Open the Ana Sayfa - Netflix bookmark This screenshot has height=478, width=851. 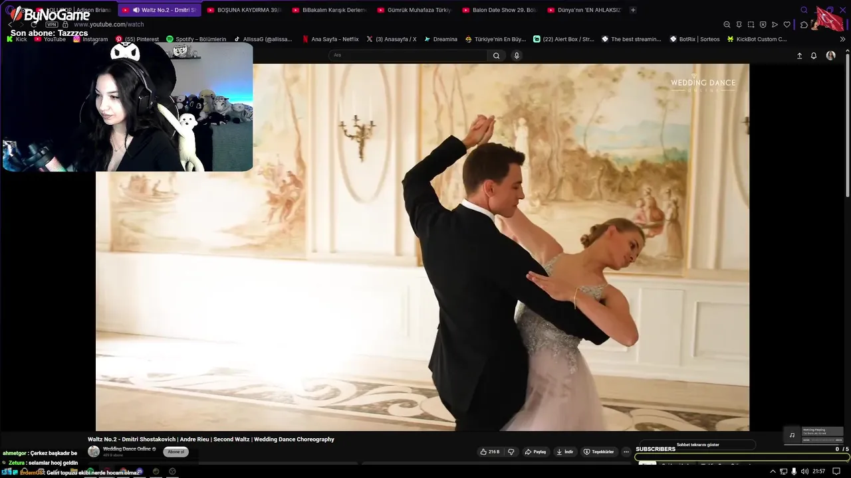[x=330, y=39]
